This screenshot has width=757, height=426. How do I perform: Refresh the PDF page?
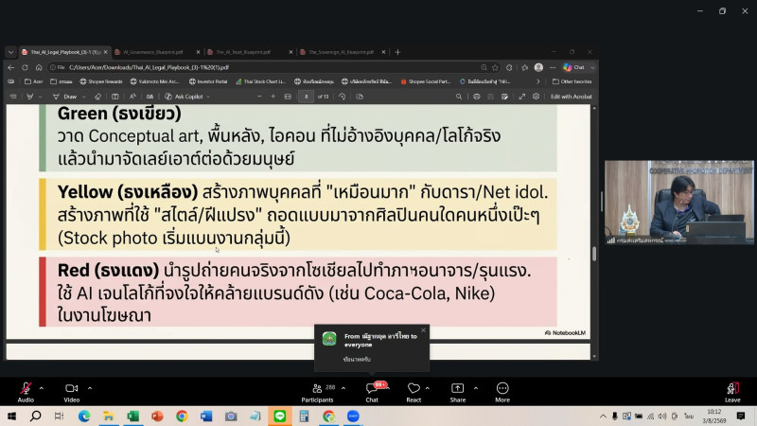click(x=26, y=67)
